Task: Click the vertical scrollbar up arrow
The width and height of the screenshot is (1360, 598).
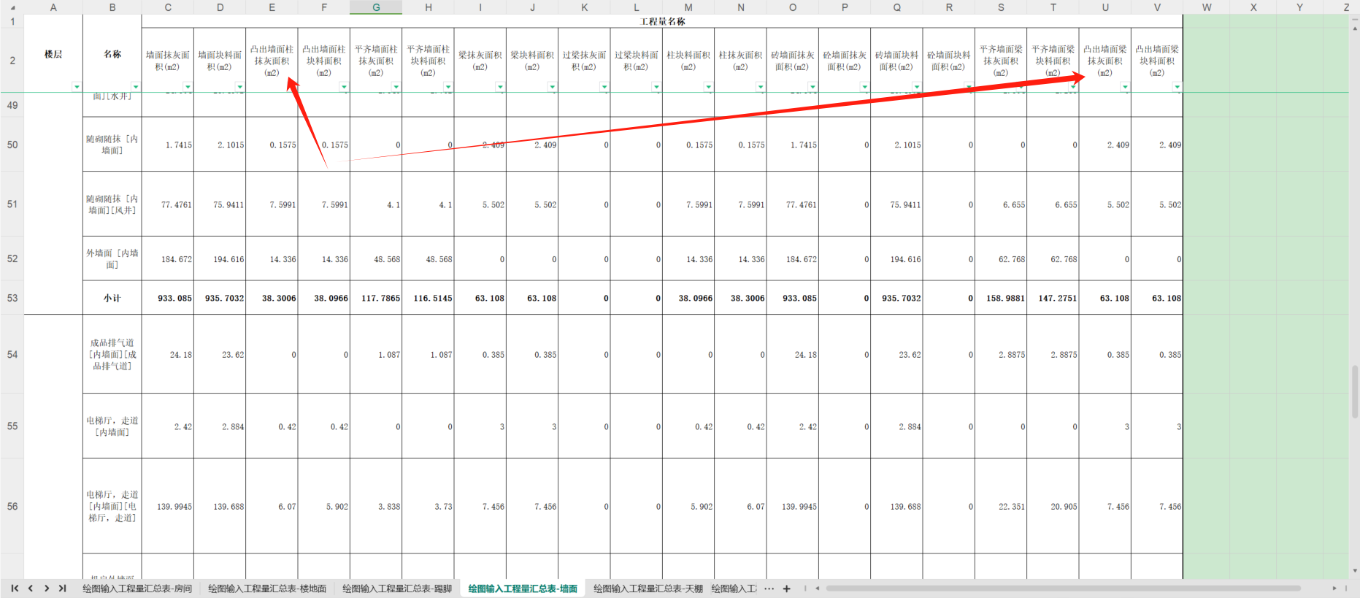Action: point(1355,28)
